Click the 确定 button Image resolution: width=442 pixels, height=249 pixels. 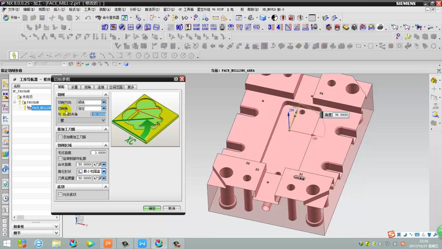[x=152, y=208]
